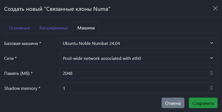Select the Машина tab
This screenshot has height=112, width=222.
[86, 28]
